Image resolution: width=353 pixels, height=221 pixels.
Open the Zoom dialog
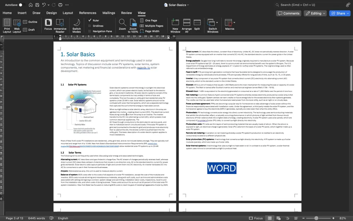(x=122, y=25)
